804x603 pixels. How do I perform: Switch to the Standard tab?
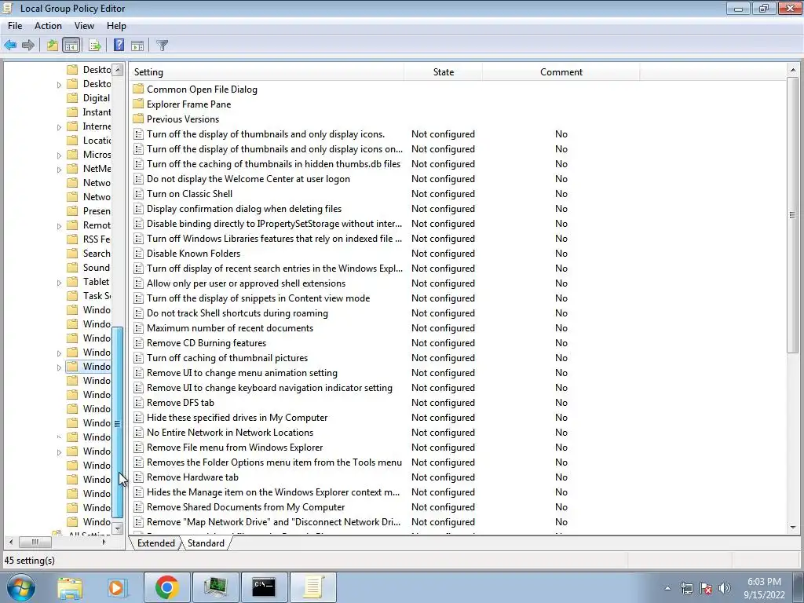click(206, 543)
